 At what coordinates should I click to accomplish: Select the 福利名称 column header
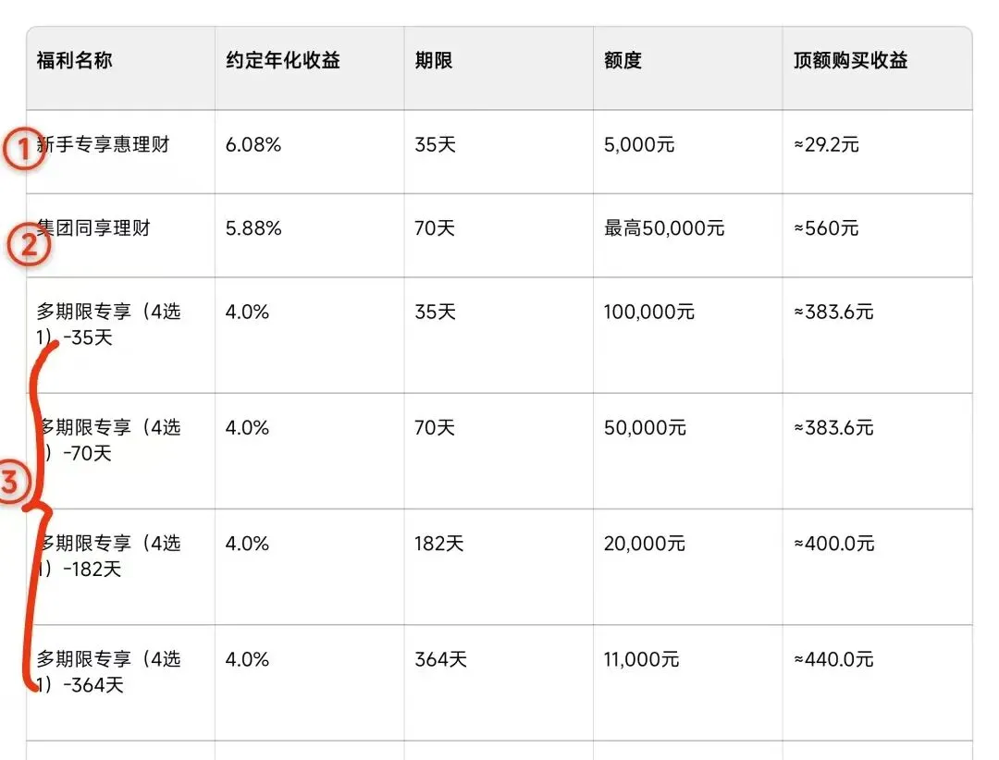point(74,61)
